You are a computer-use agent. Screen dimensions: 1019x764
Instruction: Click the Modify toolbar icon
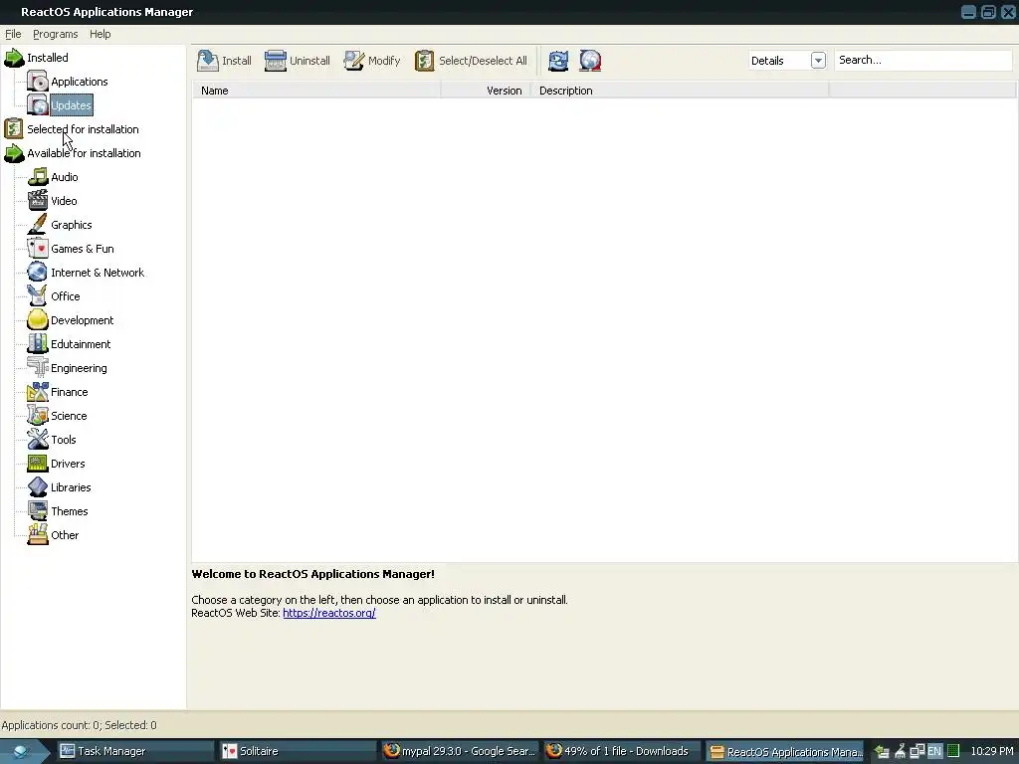(x=354, y=61)
